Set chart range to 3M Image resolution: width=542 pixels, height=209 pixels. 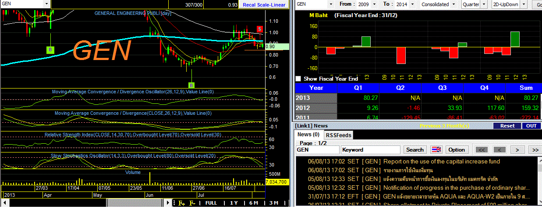point(273,203)
